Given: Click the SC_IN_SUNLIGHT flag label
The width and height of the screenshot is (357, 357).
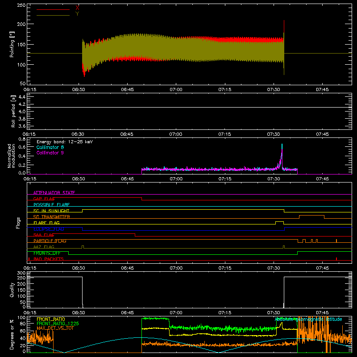Looking at the screenshot, I should [x=51, y=211].
